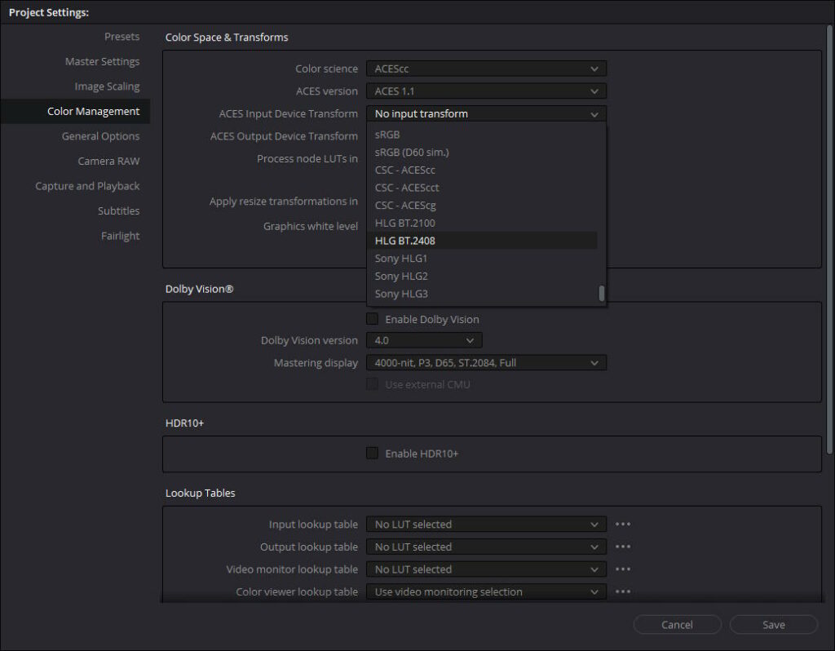Open the ACES version dropdown
Screen dimensions: 835x651
point(486,91)
